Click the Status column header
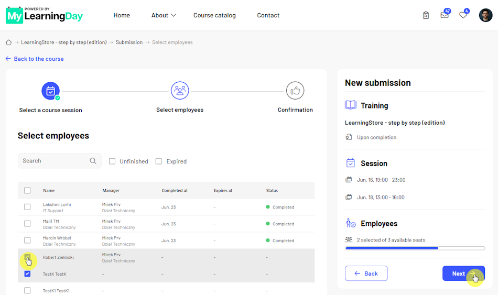This screenshot has height=295, width=498. (272, 191)
